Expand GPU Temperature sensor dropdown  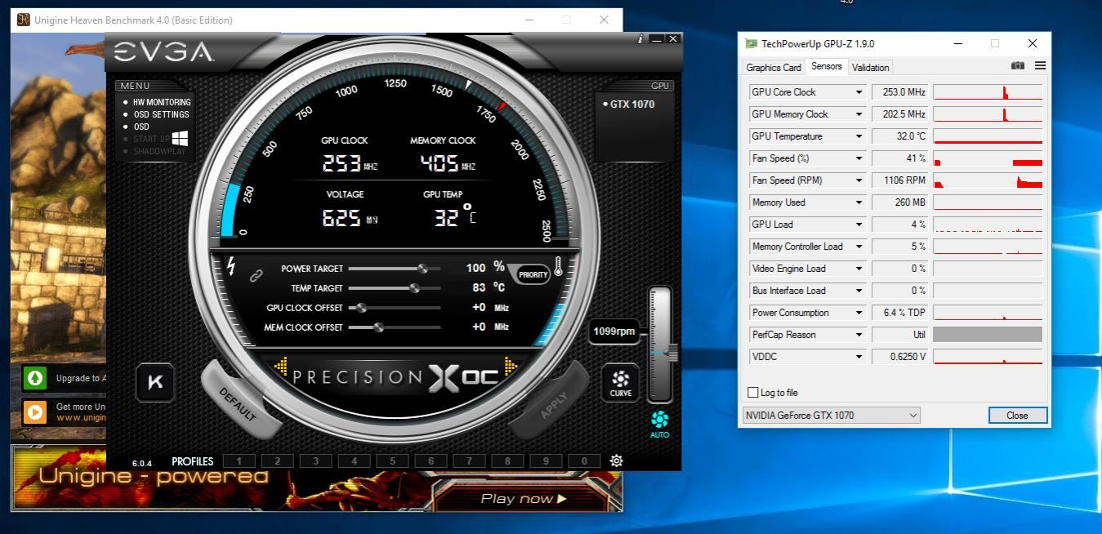859,136
